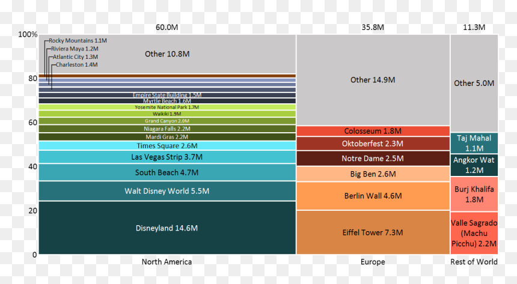Click the North America axis label
517x284 pixels.
(x=167, y=262)
